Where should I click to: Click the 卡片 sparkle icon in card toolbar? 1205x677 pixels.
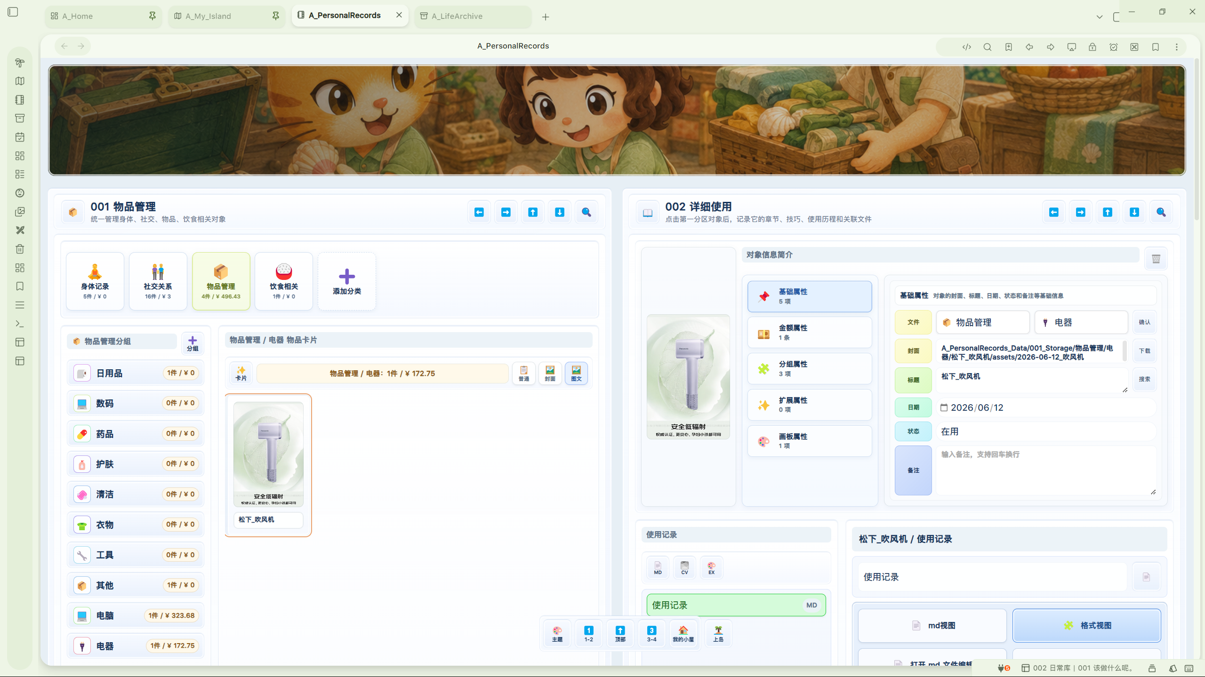[241, 374]
